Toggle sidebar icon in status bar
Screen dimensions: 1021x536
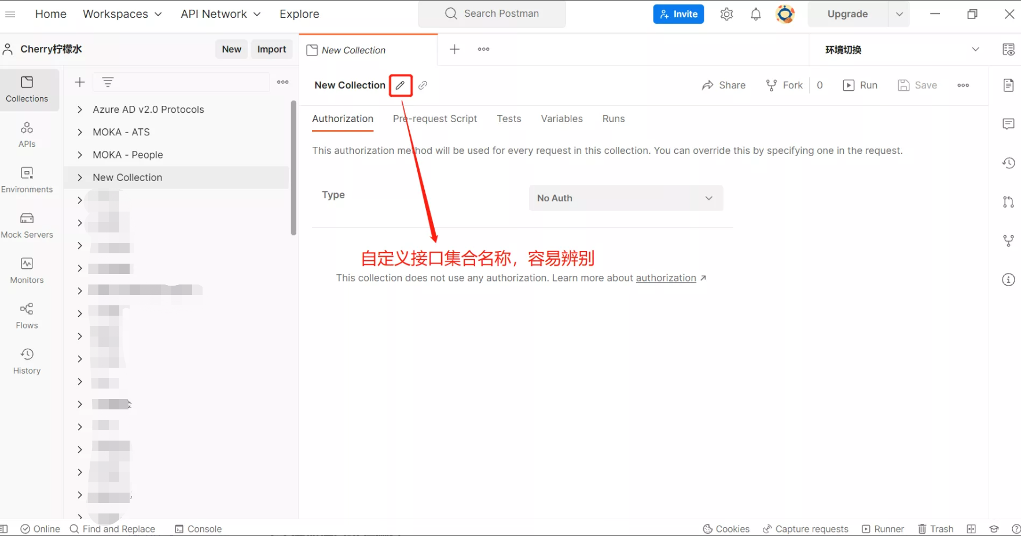[4, 528]
